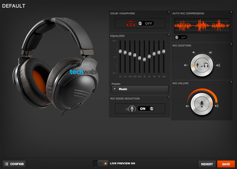The height and width of the screenshot is (169, 237).
Task: Click the presets dropdown arrow
Action: coord(115,89)
